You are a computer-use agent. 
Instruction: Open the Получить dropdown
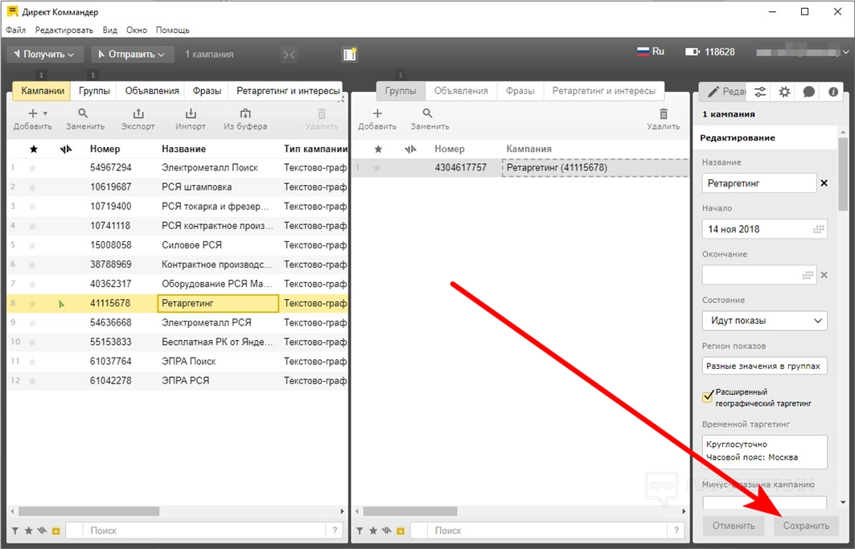tap(45, 54)
